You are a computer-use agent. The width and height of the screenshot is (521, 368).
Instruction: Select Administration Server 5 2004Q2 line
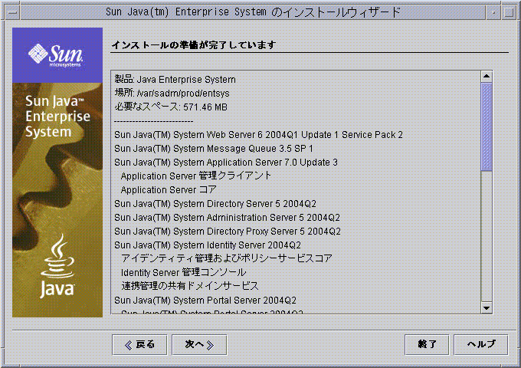click(228, 218)
